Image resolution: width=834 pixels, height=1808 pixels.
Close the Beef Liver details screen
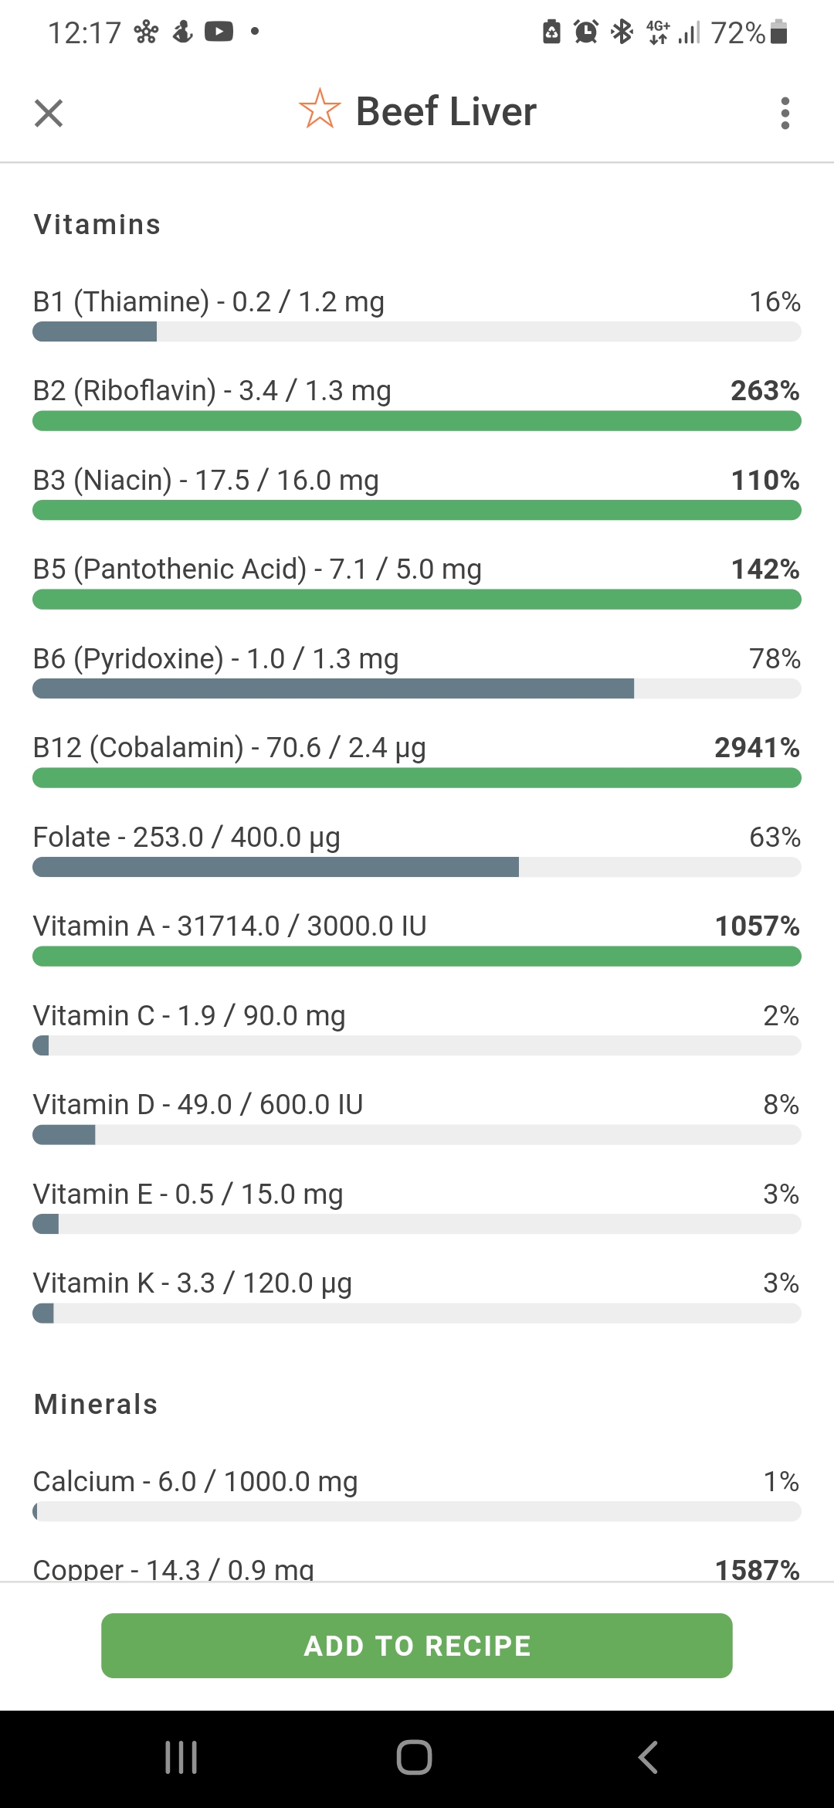click(49, 113)
